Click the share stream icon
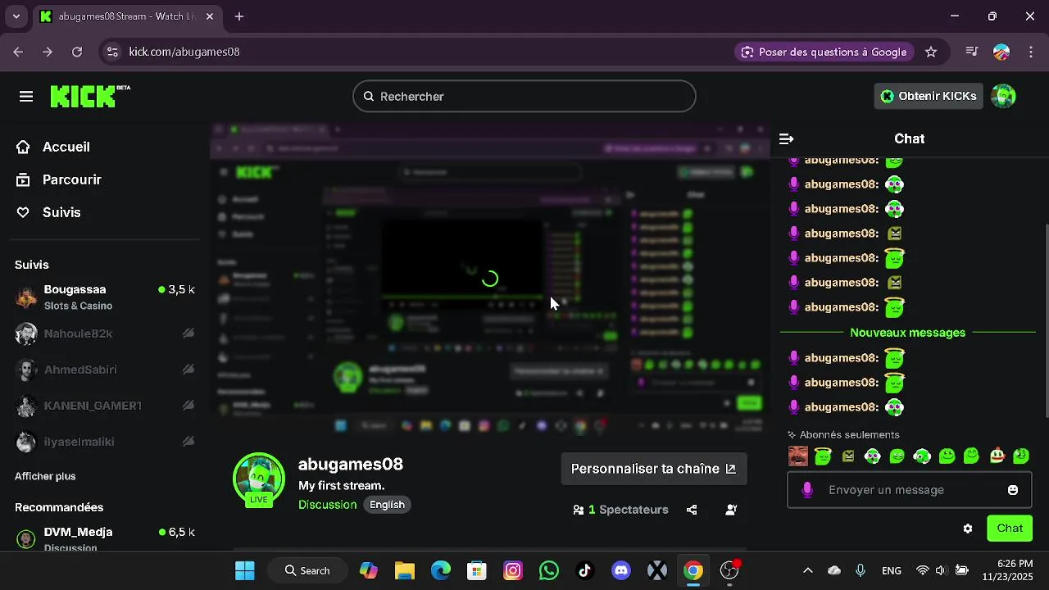The height and width of the screenshot is (590, 1049). tap(692, 510)
